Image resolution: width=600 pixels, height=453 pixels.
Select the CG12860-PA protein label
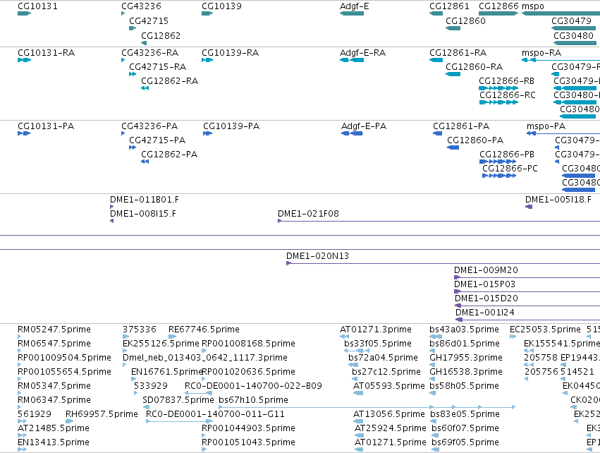coord(475,140)
